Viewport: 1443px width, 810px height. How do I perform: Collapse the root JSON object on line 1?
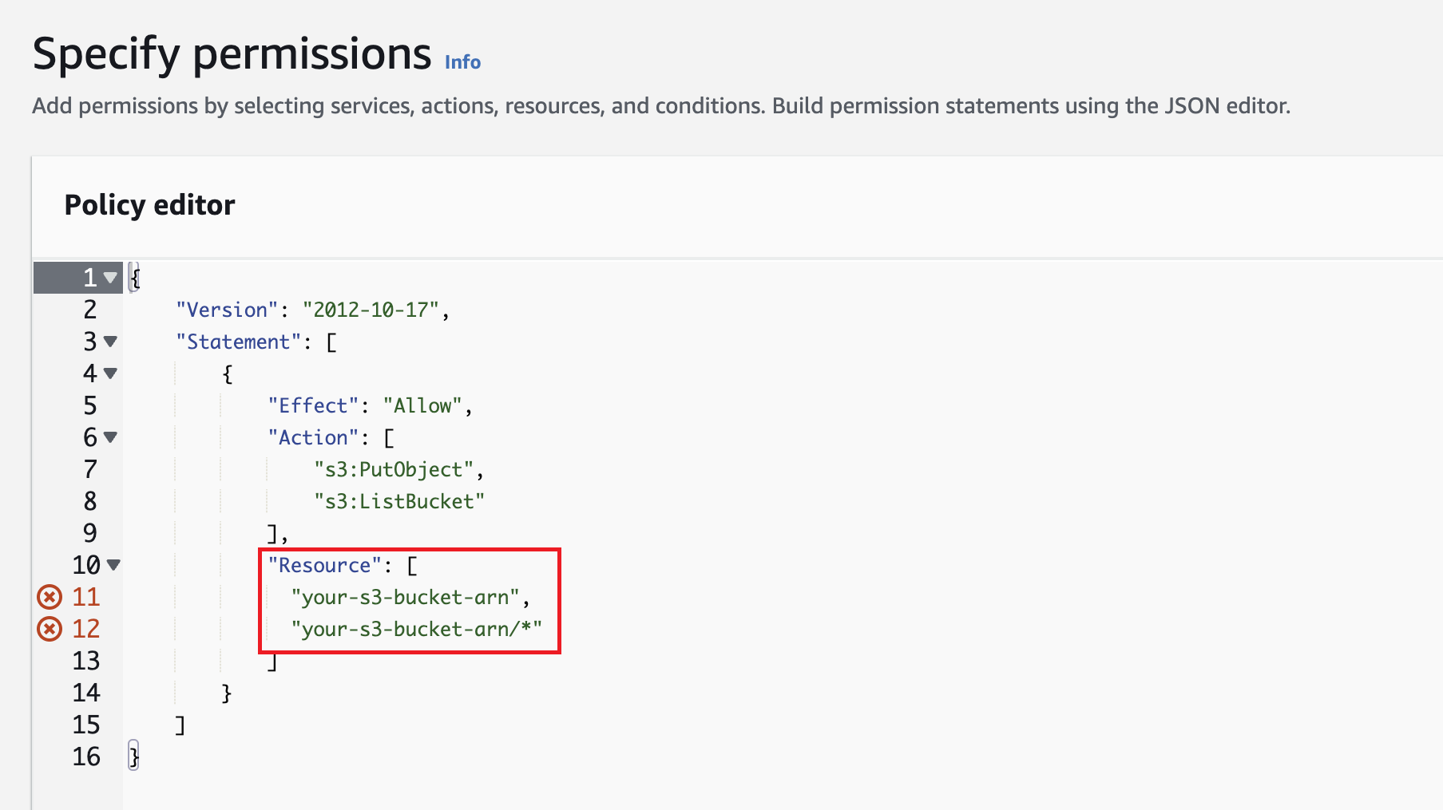pos(109,278)
